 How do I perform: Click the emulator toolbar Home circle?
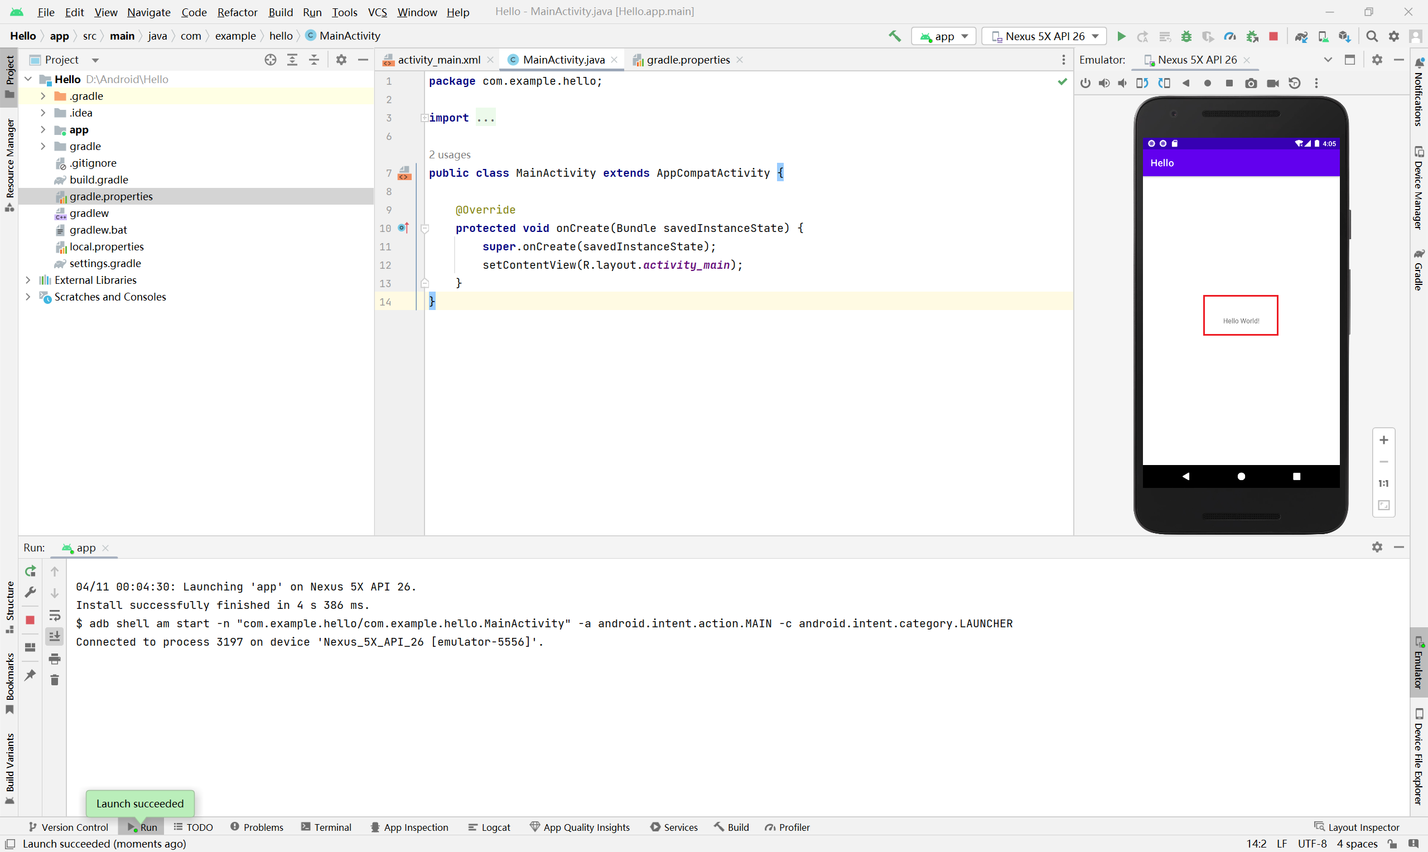coord(1208,83)
